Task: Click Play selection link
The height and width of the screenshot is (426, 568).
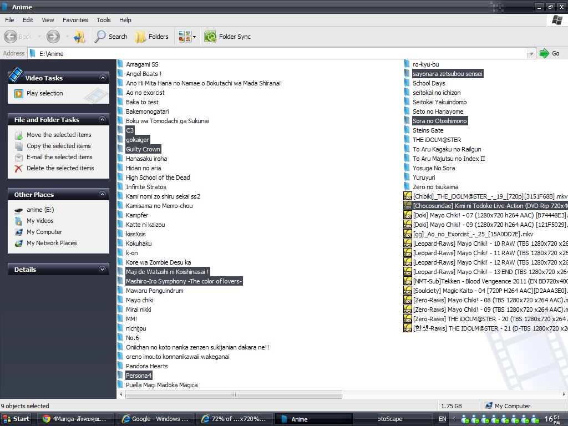Action: 44,93
